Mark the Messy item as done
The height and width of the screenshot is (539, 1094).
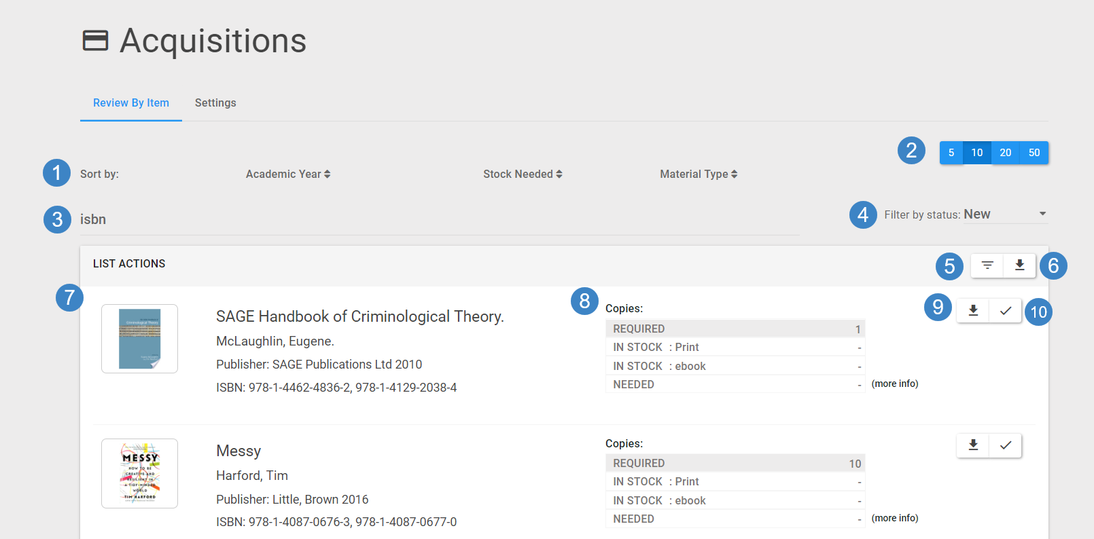(1006, 445)
